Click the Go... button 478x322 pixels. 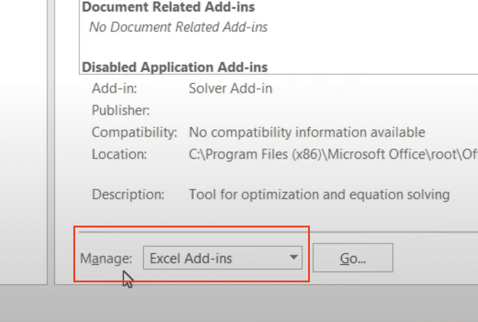tap(353, 257)
